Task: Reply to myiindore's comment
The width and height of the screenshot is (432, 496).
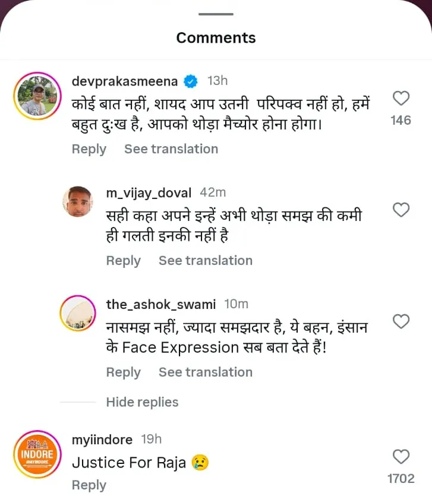Action: (x=89, y=485)
